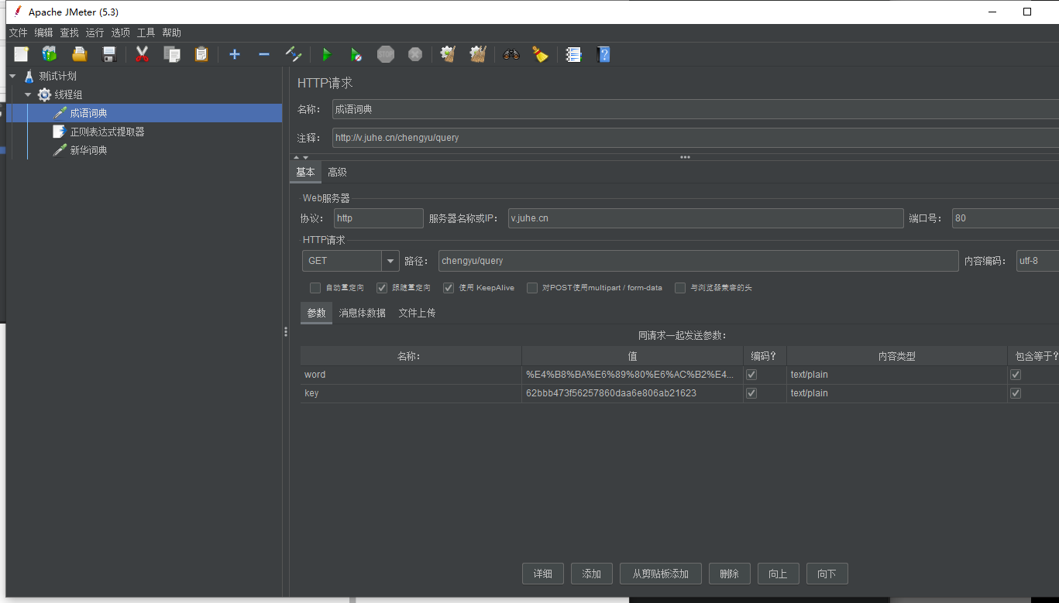Open Search with binoculars icon
The height and width of the screenshot is (603, 1059).
coord(511,54)
